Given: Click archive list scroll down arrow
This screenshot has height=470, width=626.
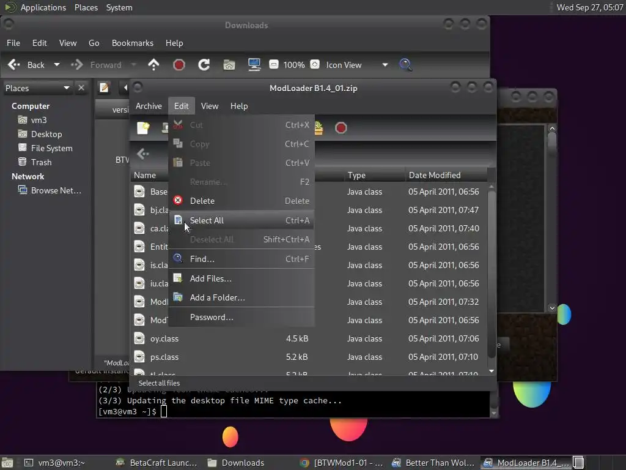Looking at the screenshot, I should pyautogui.click(x=492, y=371).
